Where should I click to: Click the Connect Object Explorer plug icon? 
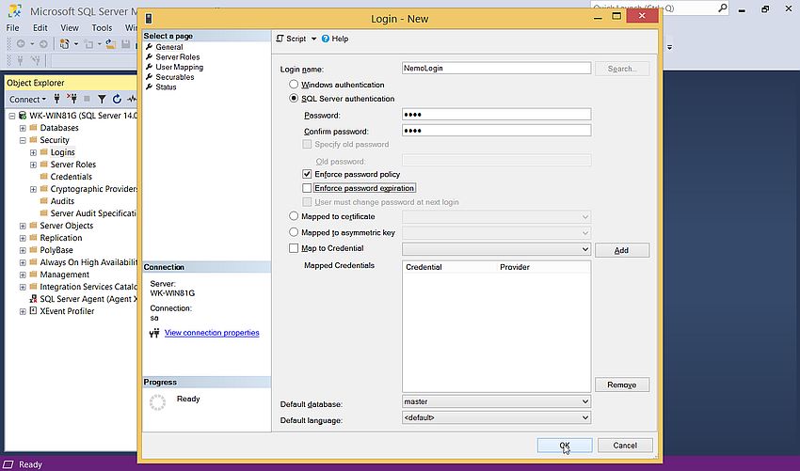point(57,99)
